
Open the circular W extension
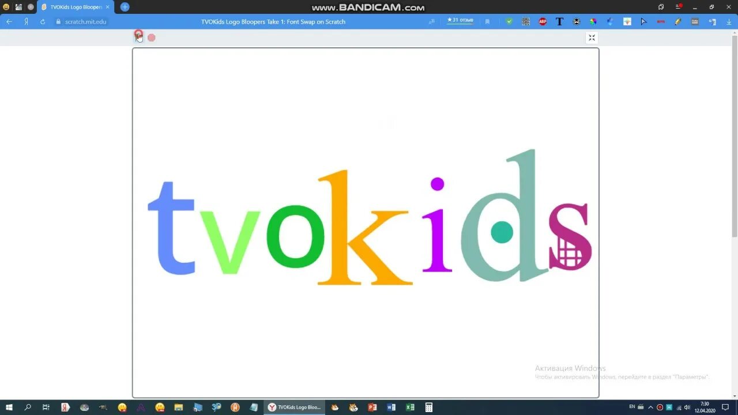click(577, 22)
